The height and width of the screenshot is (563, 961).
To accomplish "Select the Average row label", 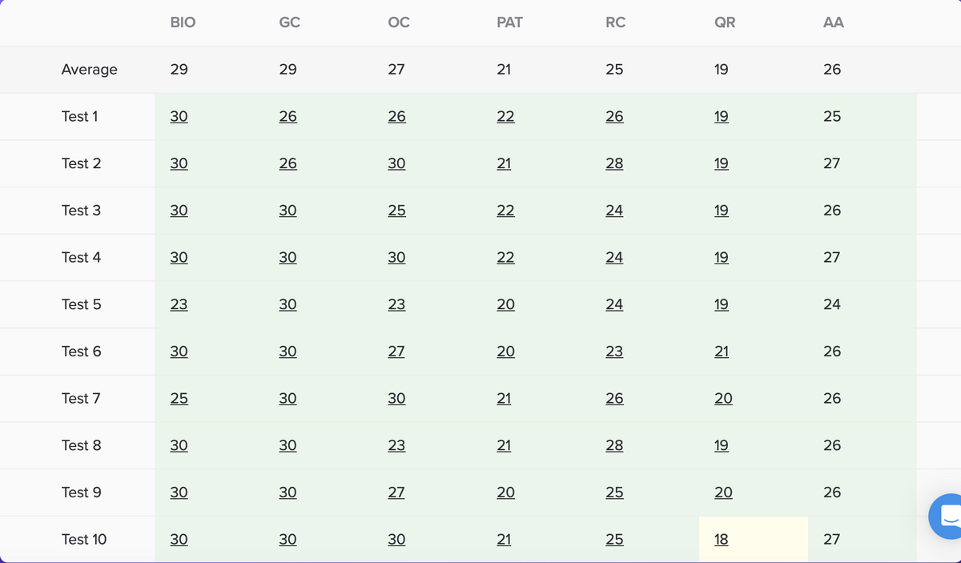I will tap(89, 70).
